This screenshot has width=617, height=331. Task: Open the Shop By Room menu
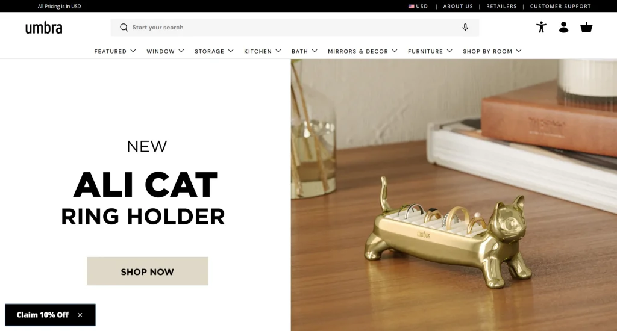[492, 51]
